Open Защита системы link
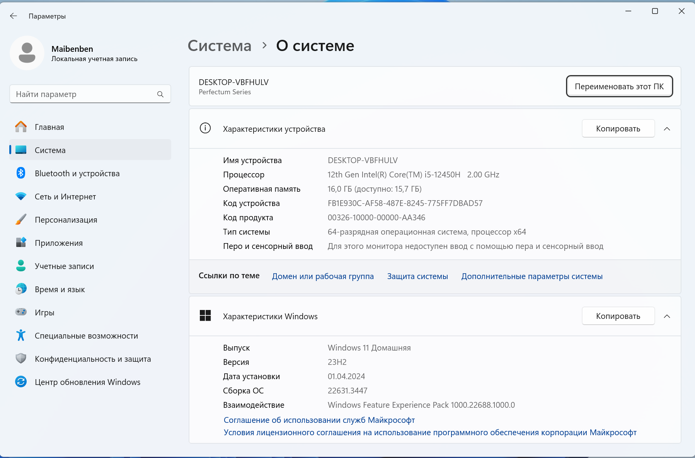 (417, 276)
